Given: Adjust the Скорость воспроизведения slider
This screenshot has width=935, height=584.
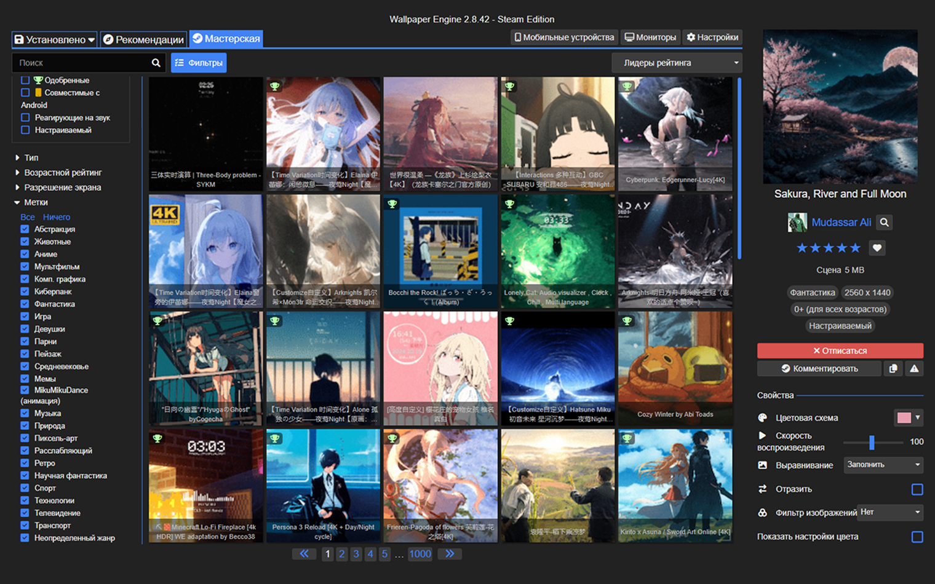Looking at the screenshot, I should tap(872, 442).
